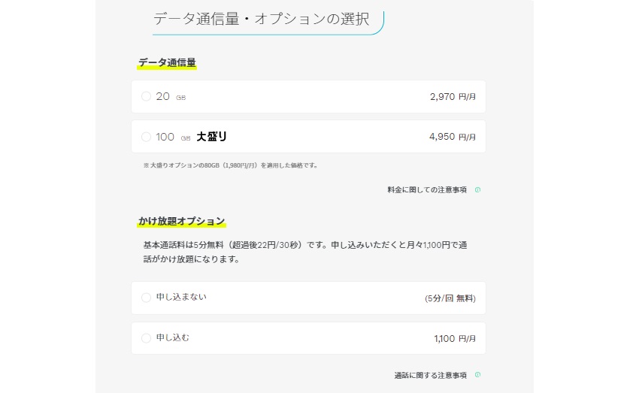This screenshot has height=393, width=630.
Task: Click the bold 大盛り label
Action: 212,137
